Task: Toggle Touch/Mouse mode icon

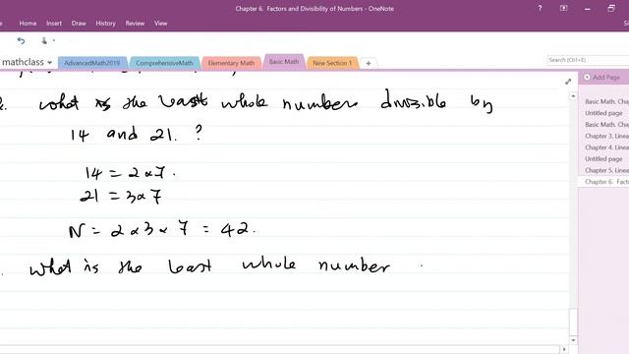Action: pyautogui.click(x=44, y=40)
